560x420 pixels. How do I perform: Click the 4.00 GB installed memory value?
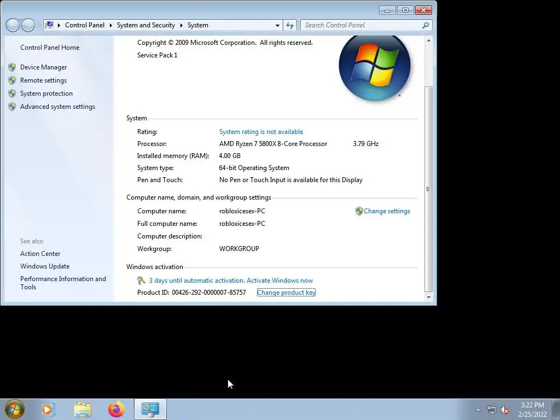(230, 156)
